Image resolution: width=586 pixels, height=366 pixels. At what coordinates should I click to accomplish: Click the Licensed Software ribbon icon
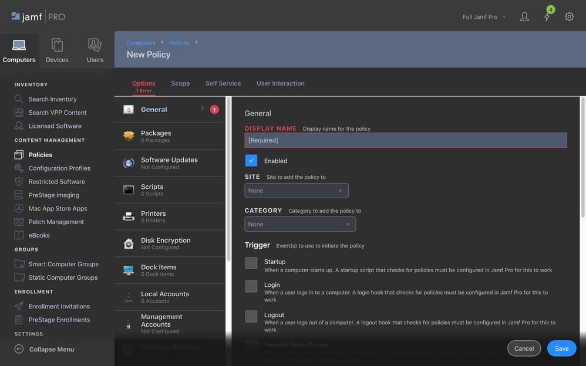pyautogui.click(x=19, y=126)
